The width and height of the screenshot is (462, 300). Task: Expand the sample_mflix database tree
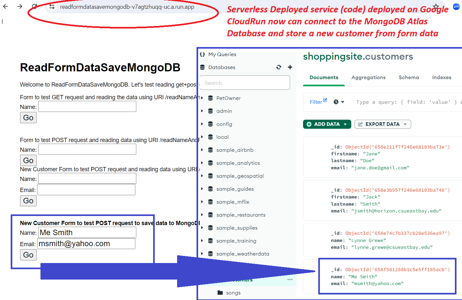[202, 202]
